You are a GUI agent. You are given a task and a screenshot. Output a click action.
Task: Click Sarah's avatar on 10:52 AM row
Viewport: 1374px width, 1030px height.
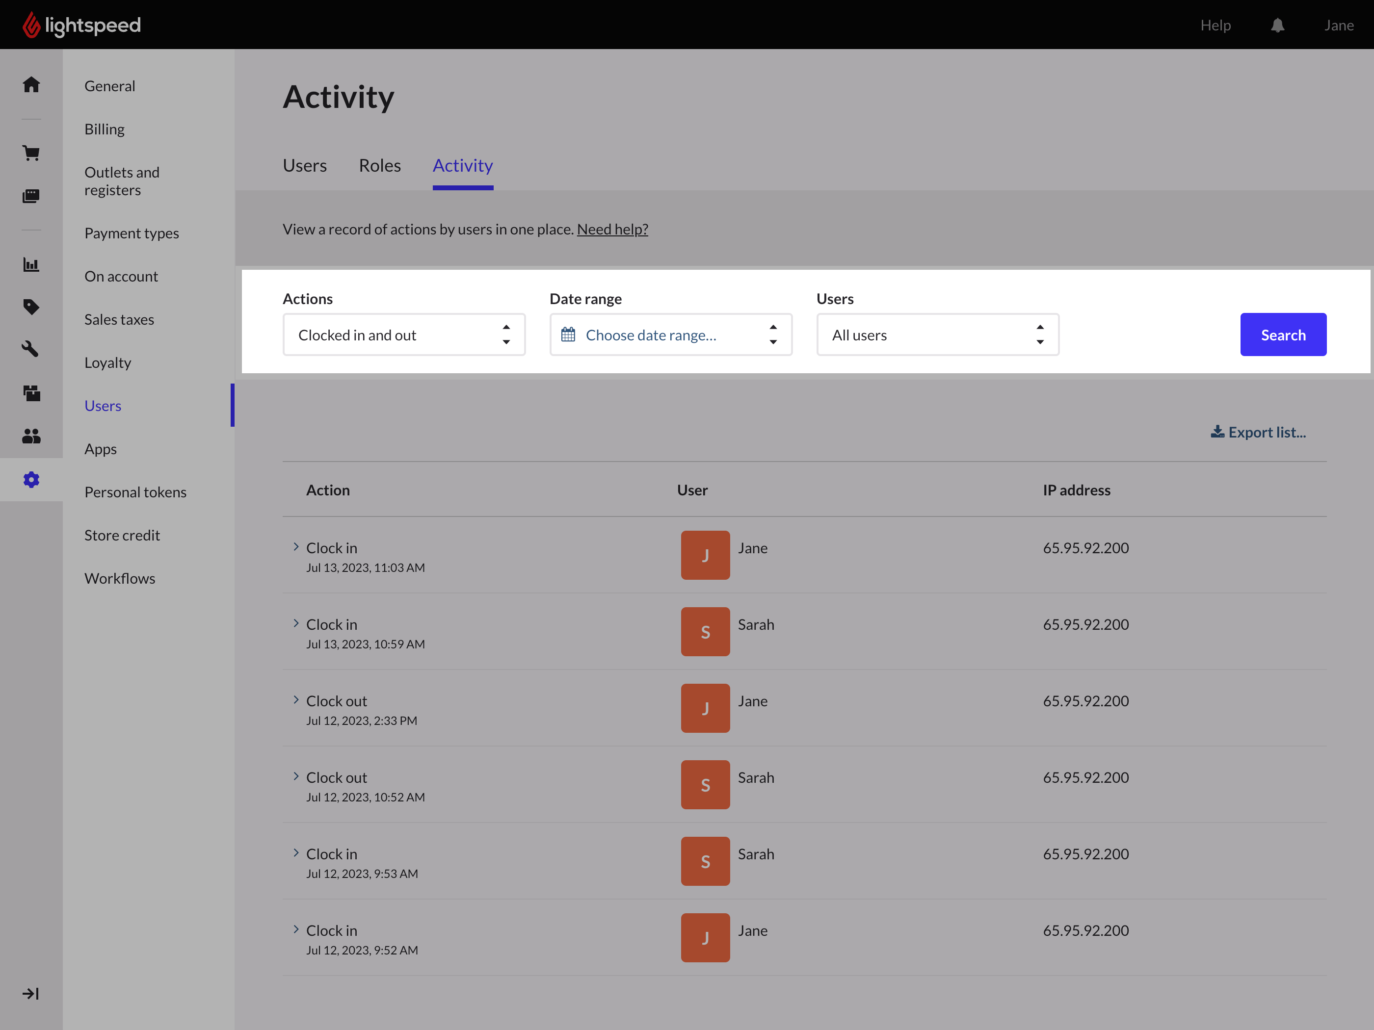click(x=705, y=784)
